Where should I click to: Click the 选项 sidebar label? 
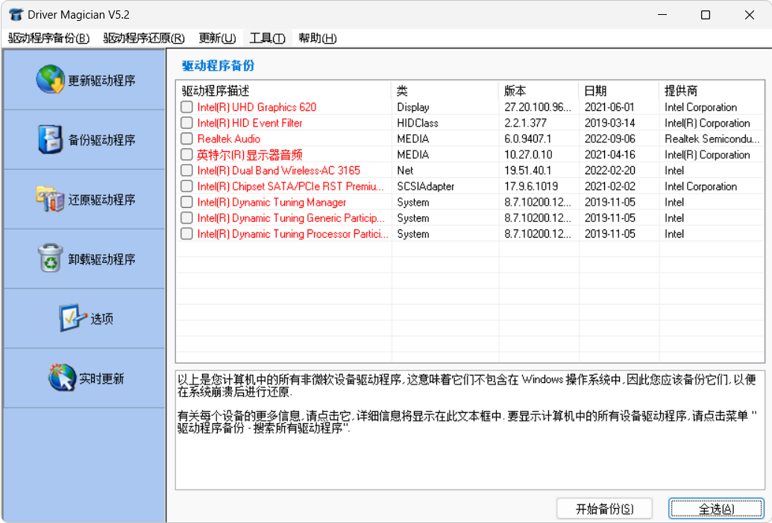click(102, 319)
